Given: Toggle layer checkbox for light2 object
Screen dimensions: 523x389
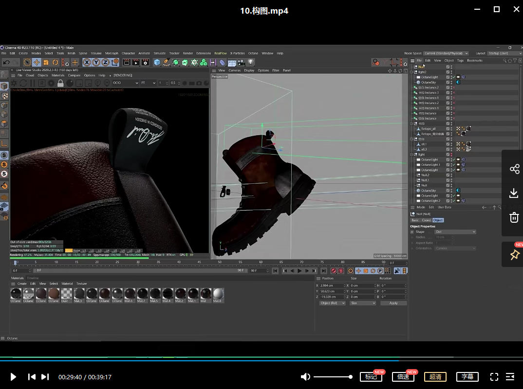Looking at the screenshot, I should [x=448, y=72].
